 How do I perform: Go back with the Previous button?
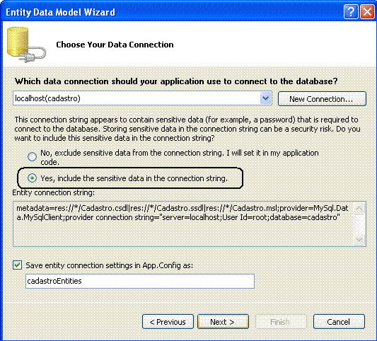coord(168,321)
